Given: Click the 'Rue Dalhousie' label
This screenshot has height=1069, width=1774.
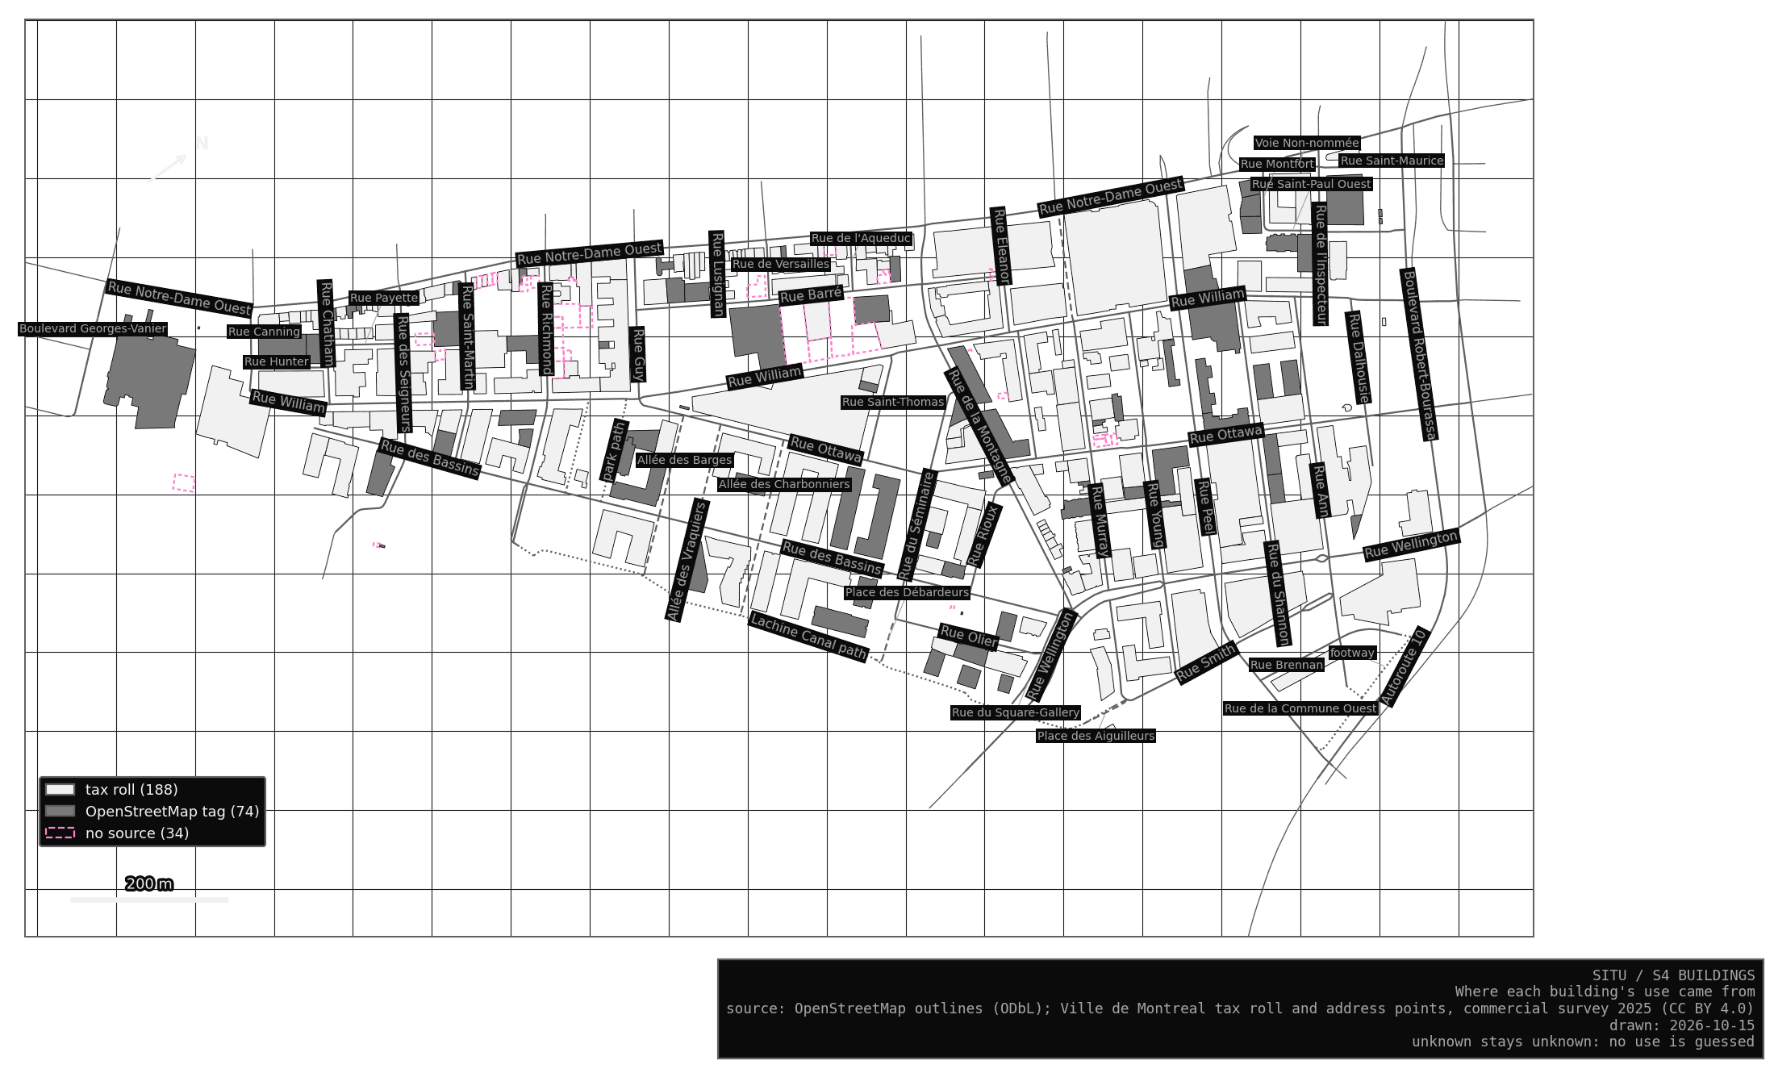Looking at the screenshot, I should (1359, 357).
